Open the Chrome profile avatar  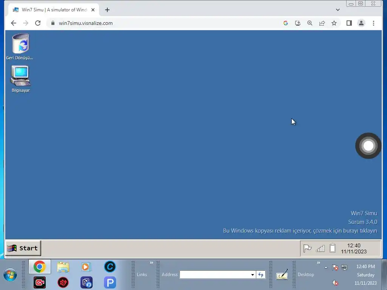pos(361,23)
